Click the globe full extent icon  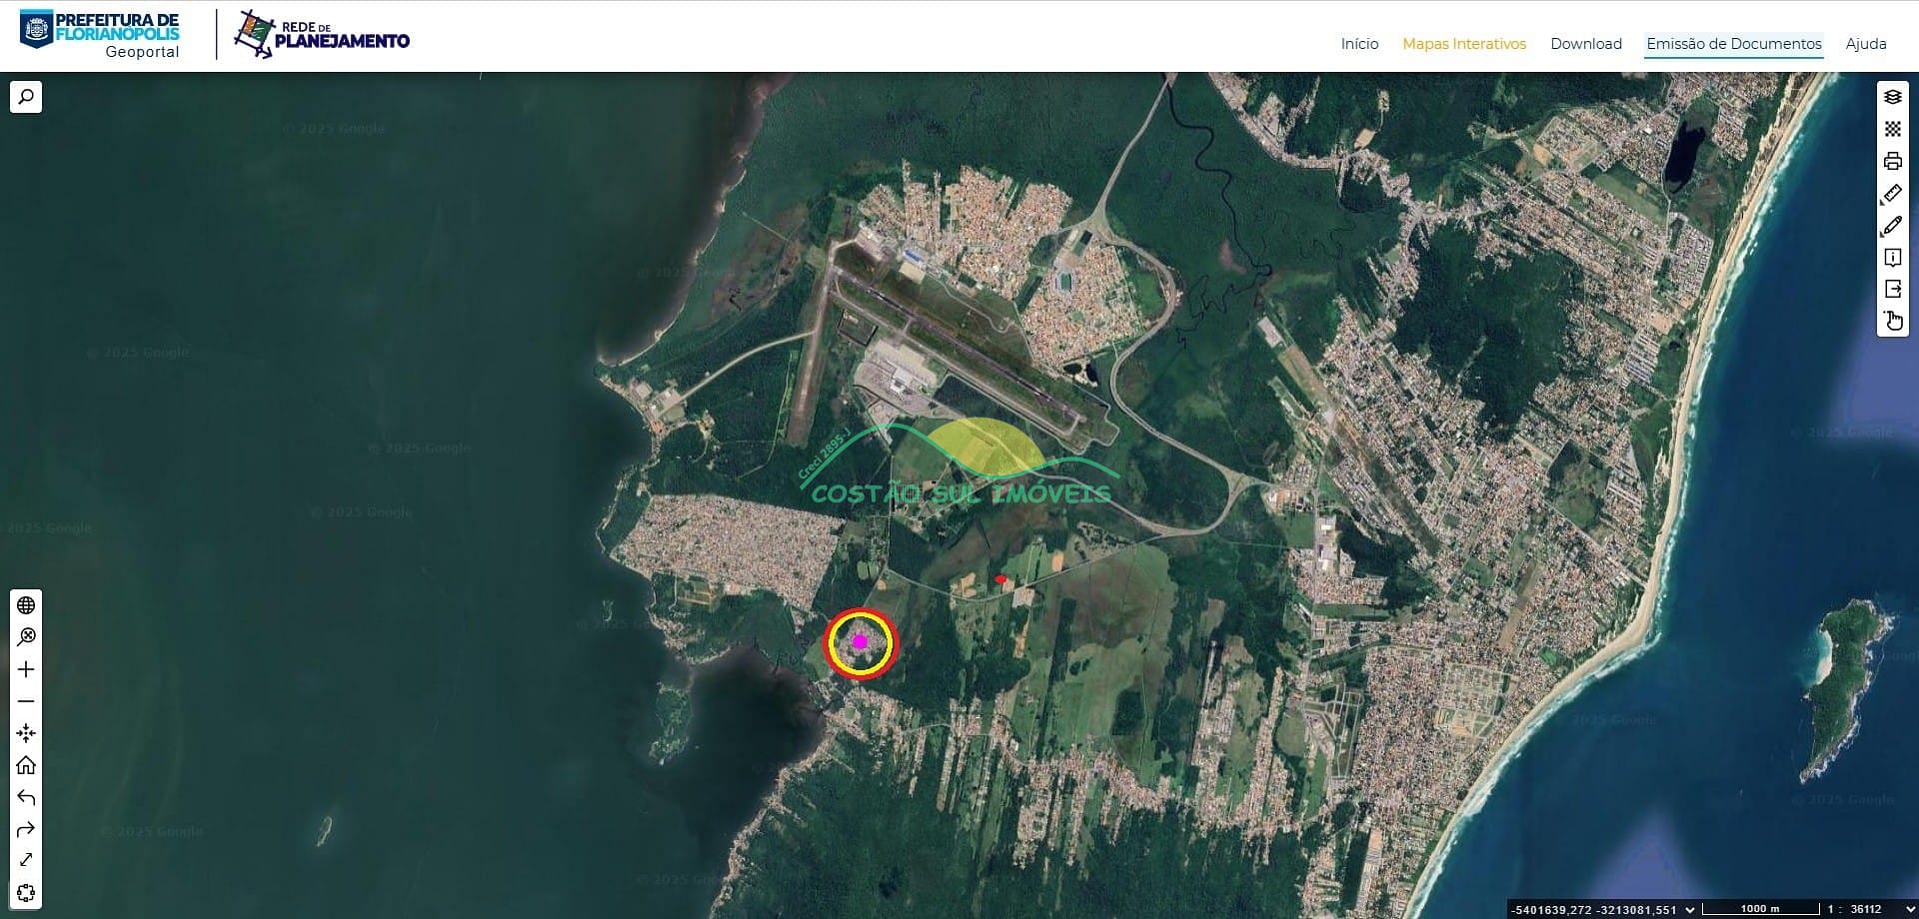click(26, 605)
